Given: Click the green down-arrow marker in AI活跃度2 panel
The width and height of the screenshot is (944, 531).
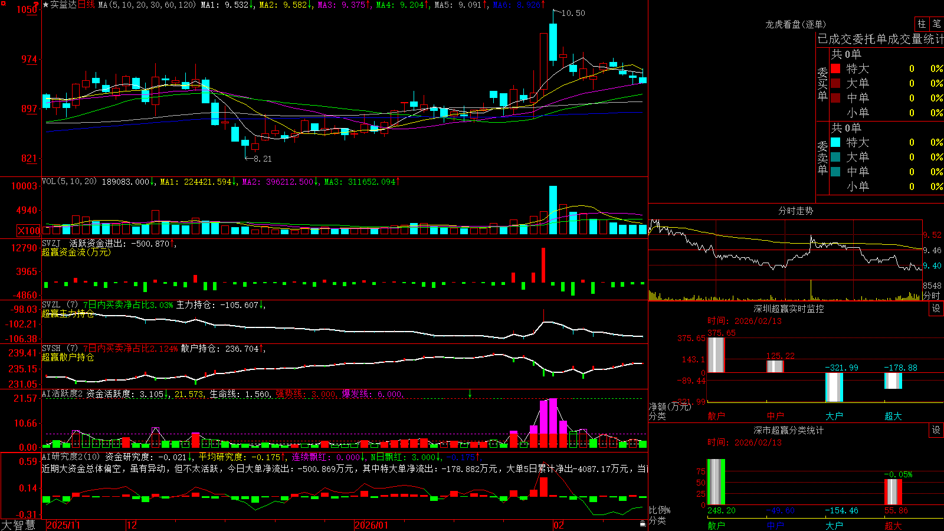Looking at the screenshot, I should point(470,394).
